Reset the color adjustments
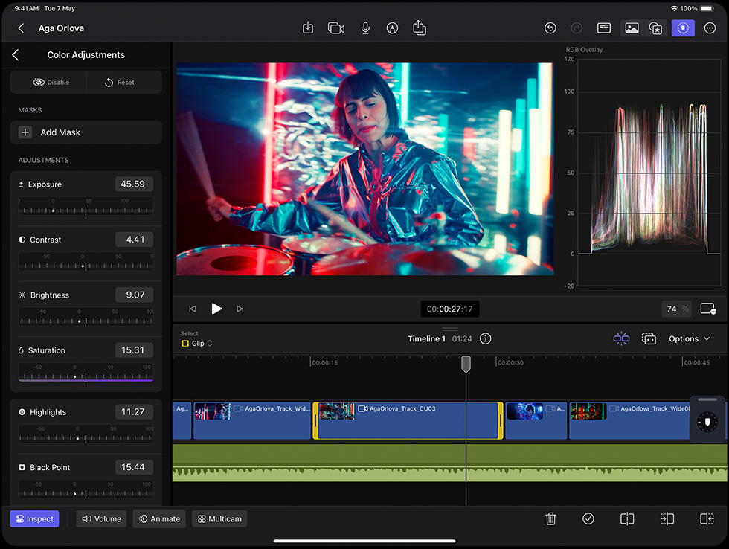This screenshot has height=549, width=729. coord(120,83)
